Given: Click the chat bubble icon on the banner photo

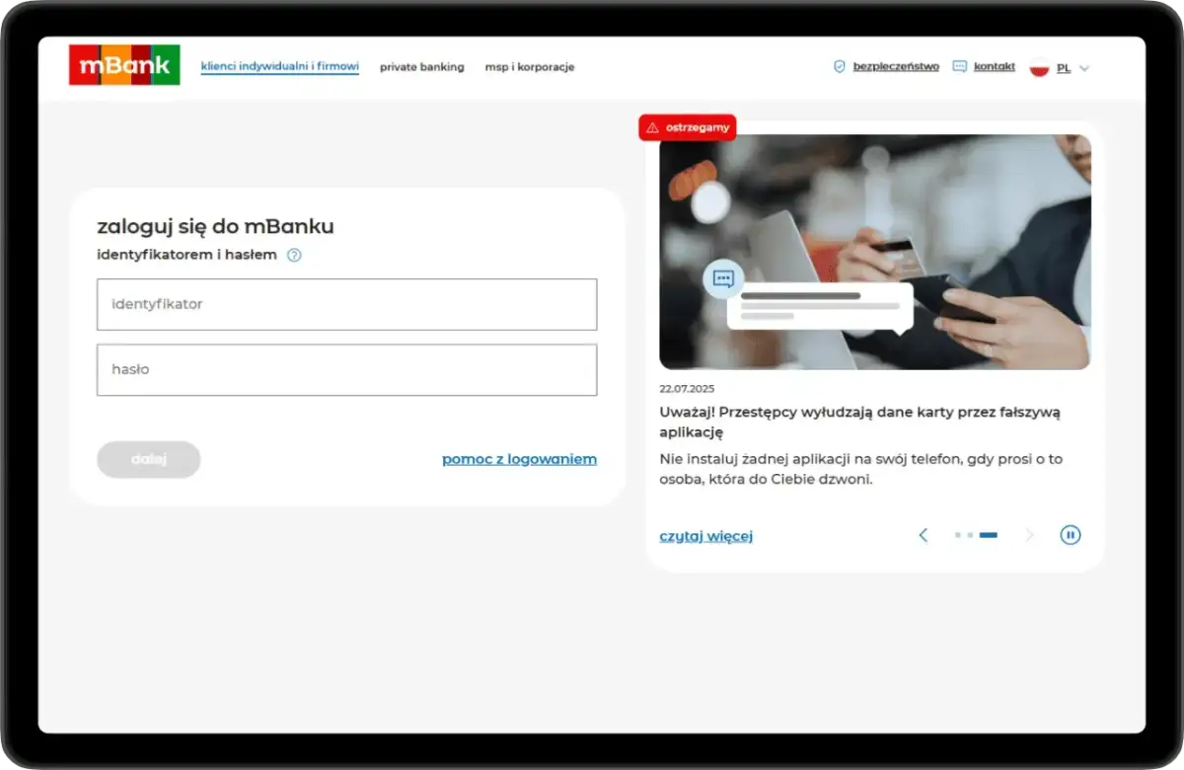Looking at the screenshot, I should tap(723, 278).
